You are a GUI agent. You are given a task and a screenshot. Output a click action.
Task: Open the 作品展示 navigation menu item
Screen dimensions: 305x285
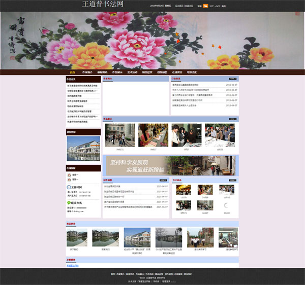117,73
